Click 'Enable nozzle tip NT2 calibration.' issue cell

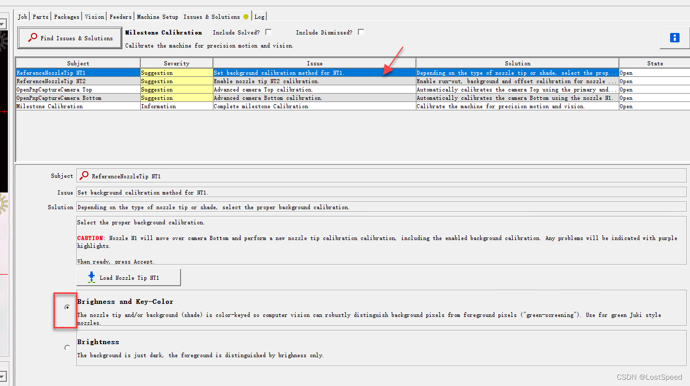coord(314,82)
